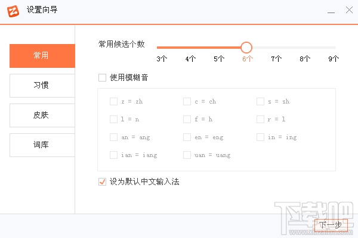The height and width of the screenshot is (238, 358).
Task: Check the r = l fuzzy option
Action: [x=260, y=119]
